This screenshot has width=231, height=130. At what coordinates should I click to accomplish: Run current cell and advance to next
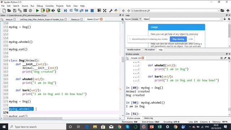(48, 10)
